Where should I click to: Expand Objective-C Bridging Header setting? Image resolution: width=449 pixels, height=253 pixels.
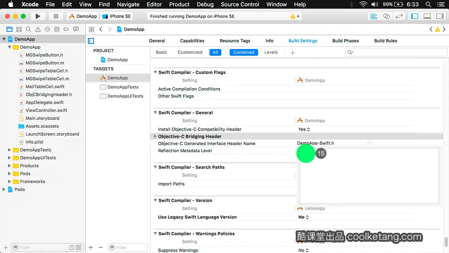coord(155,136)
